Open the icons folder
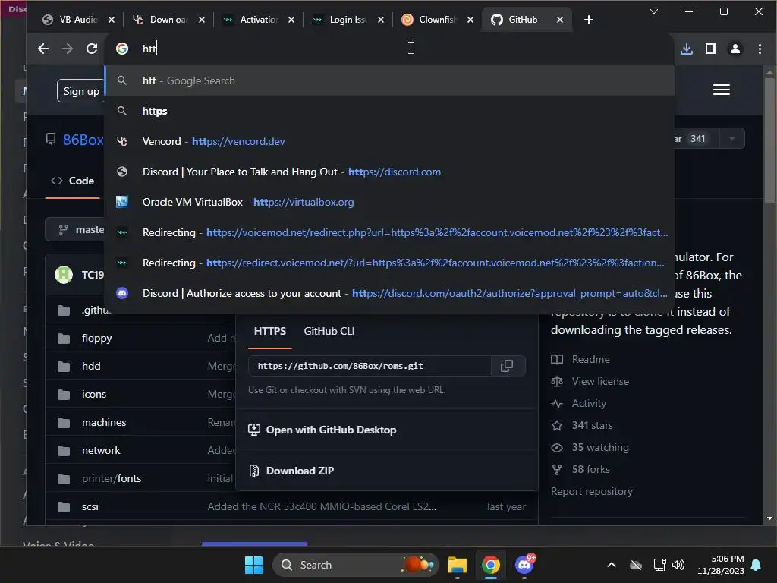This screenshot has height=583, width=777. click(93, 394)
